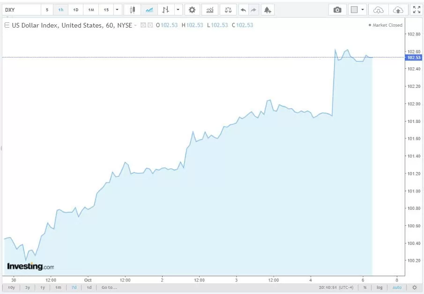Viewport: 424px width, 294px height.
Task: Switch to 1y date range
Action: coord(43,287)
